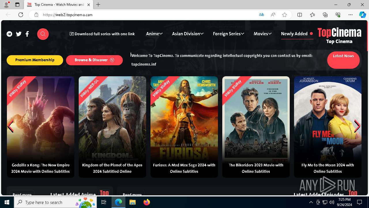This screenshot has width=369, height=208.
Task: Open The Bikeriders 2023 movie poster
Action: click(x=256, y=127)
